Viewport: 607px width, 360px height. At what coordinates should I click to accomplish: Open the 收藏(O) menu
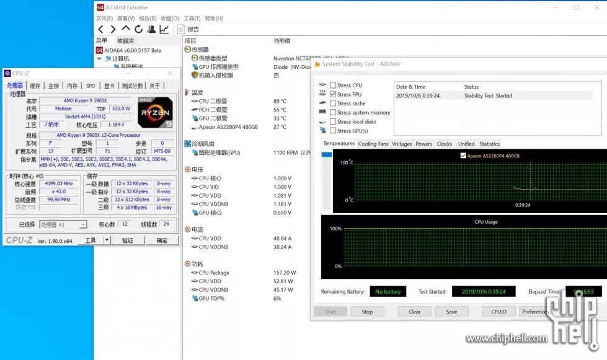click(x=170, y=18)
